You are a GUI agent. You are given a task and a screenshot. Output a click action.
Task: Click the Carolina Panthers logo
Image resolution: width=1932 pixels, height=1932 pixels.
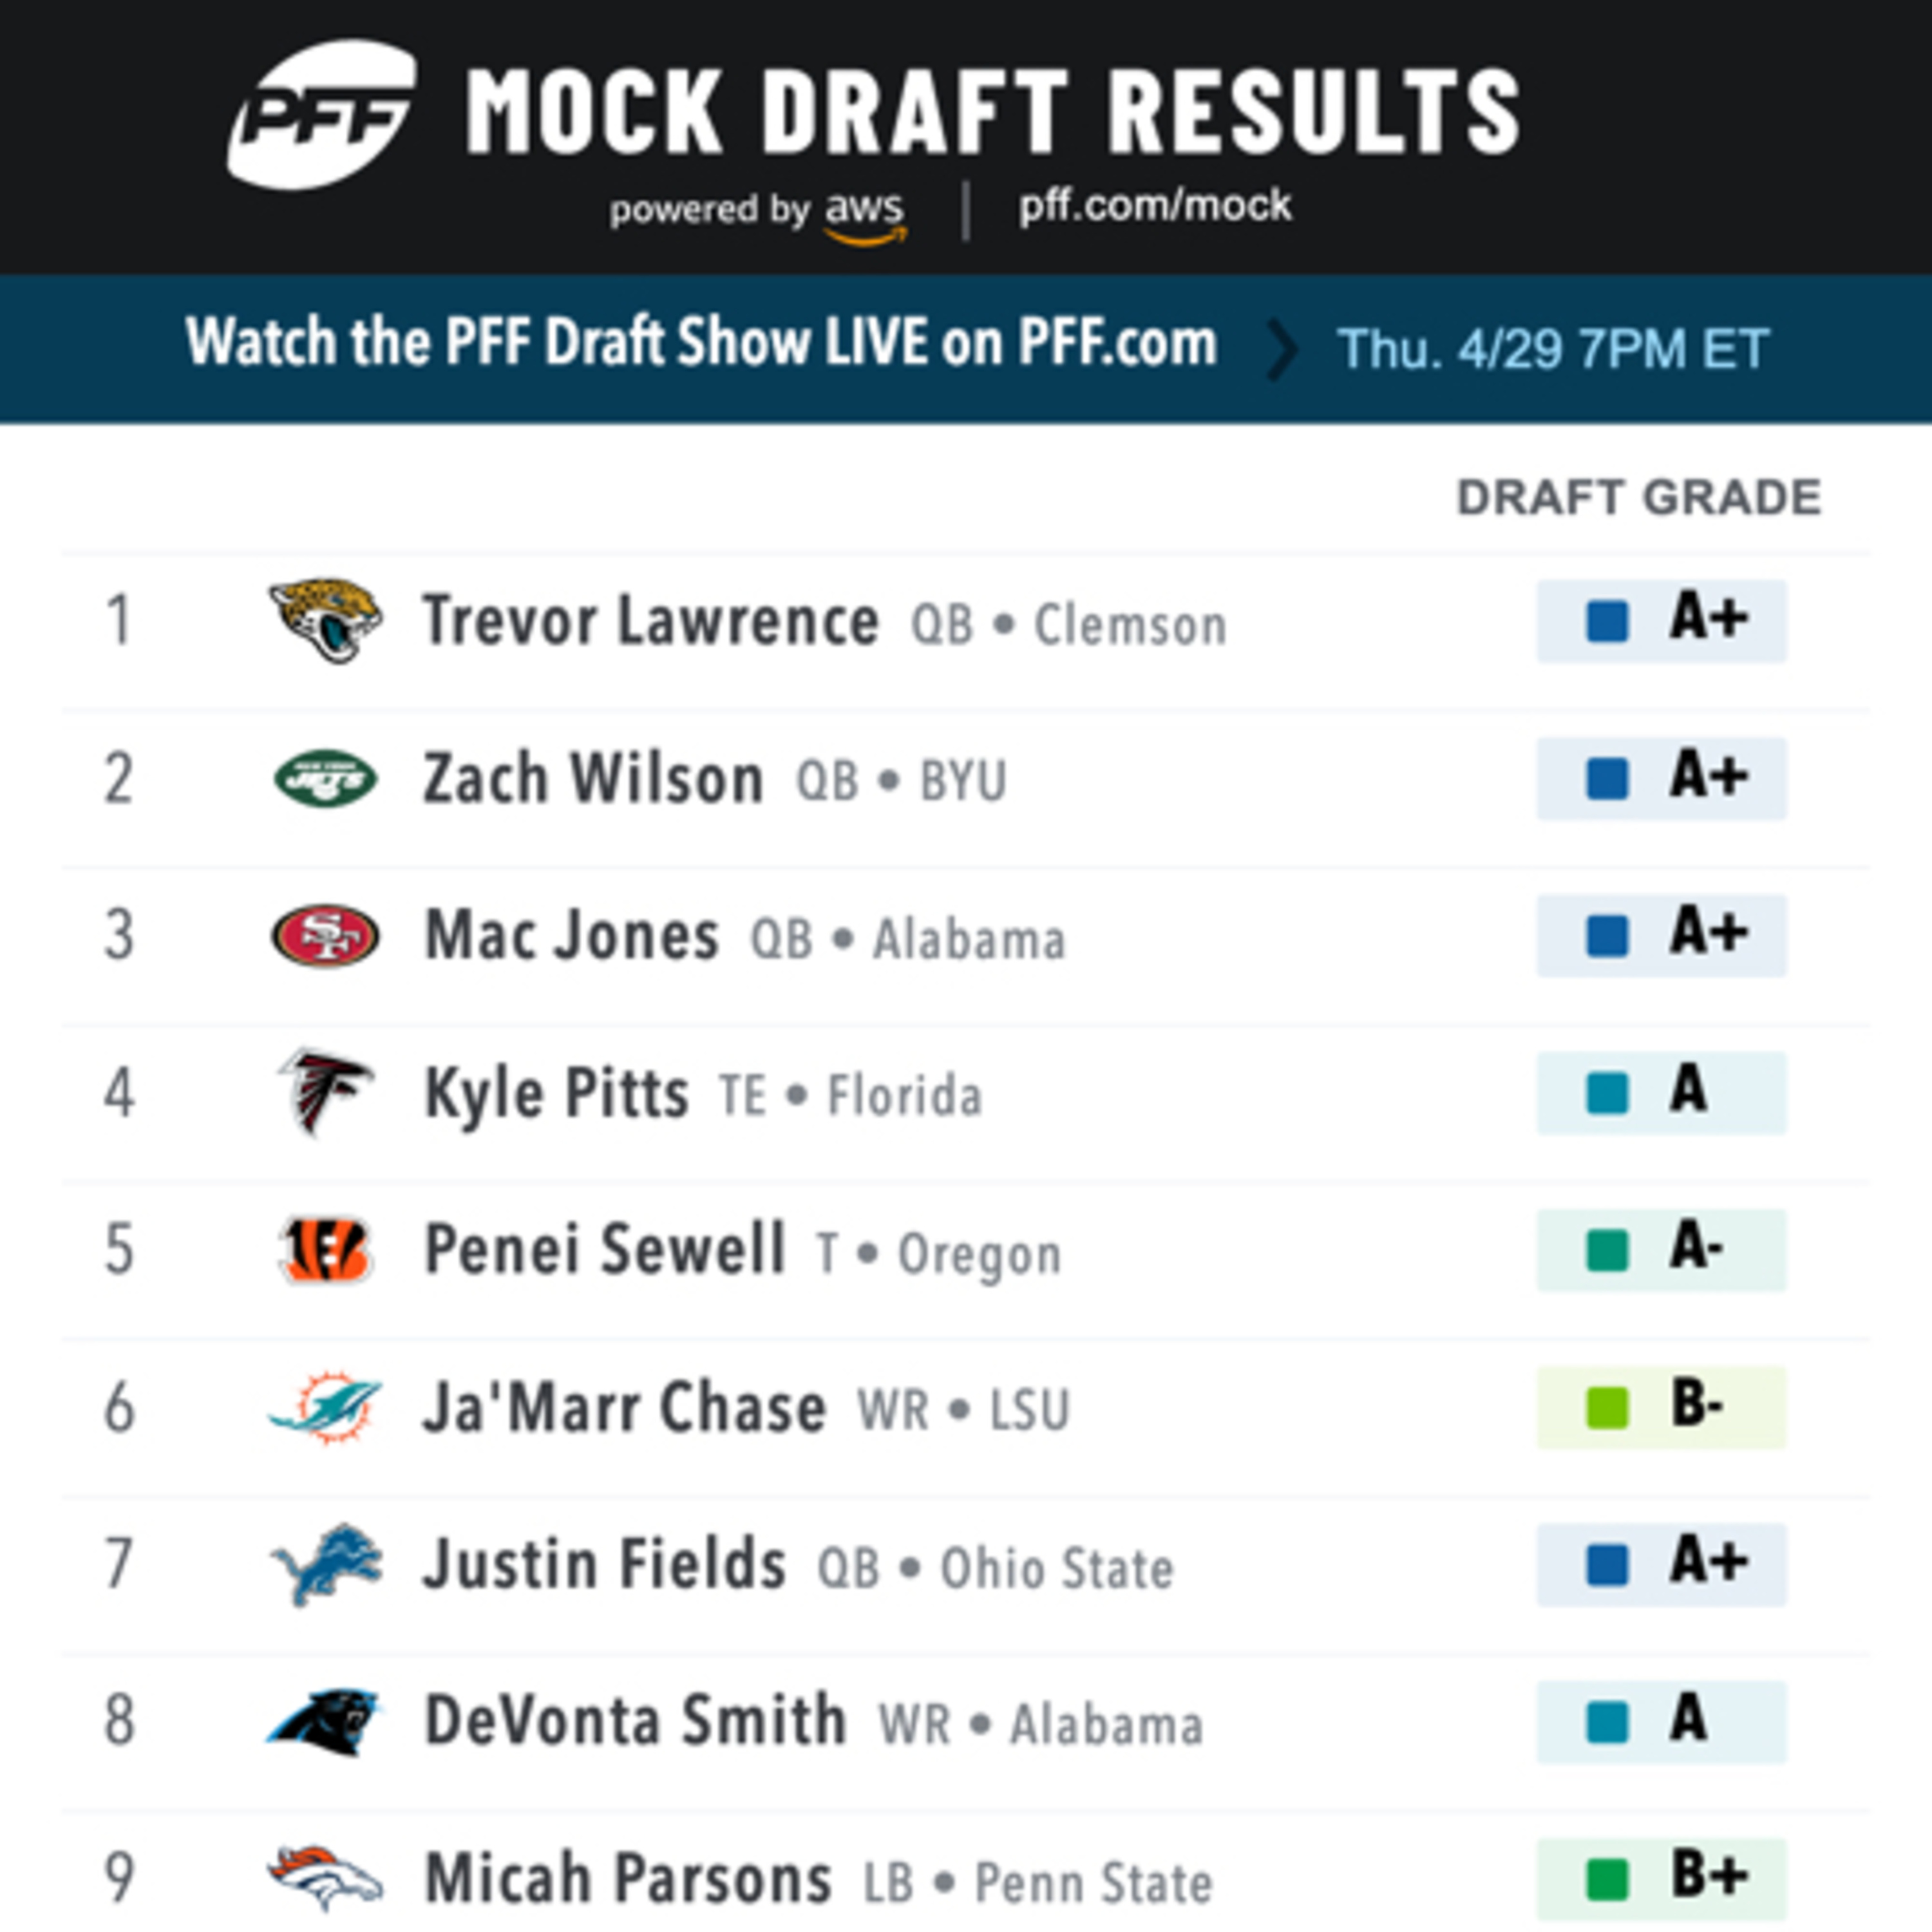(325, 1722)
